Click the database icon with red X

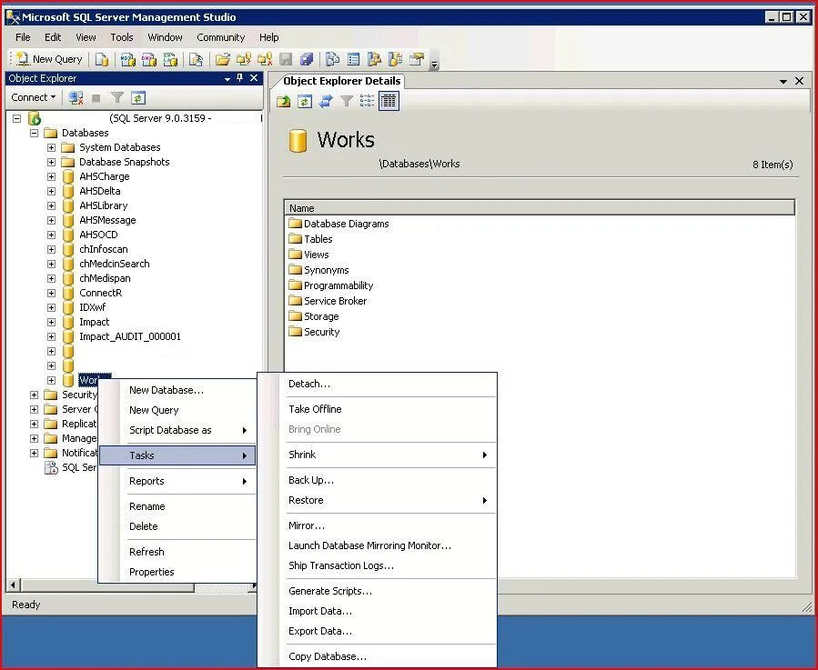tap(265, 59)
